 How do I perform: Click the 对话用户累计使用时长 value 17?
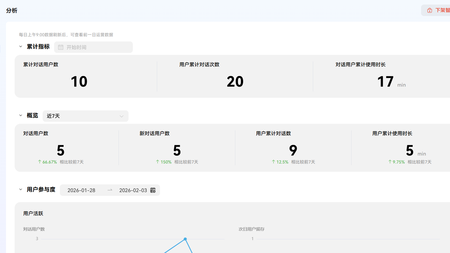385,82
